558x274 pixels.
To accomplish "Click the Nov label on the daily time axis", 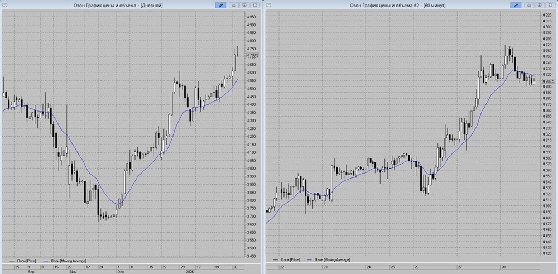I will [72, 272].
